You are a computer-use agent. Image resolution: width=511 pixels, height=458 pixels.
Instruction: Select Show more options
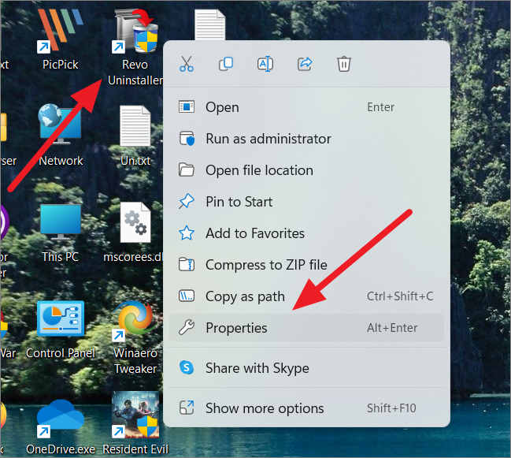point(306,408)
